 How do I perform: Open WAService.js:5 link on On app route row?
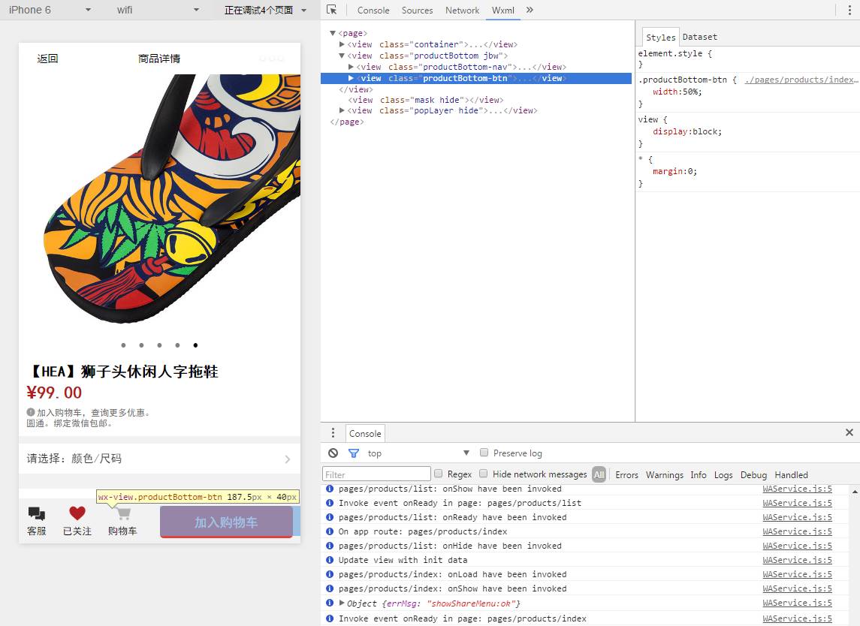pos(797,531)
